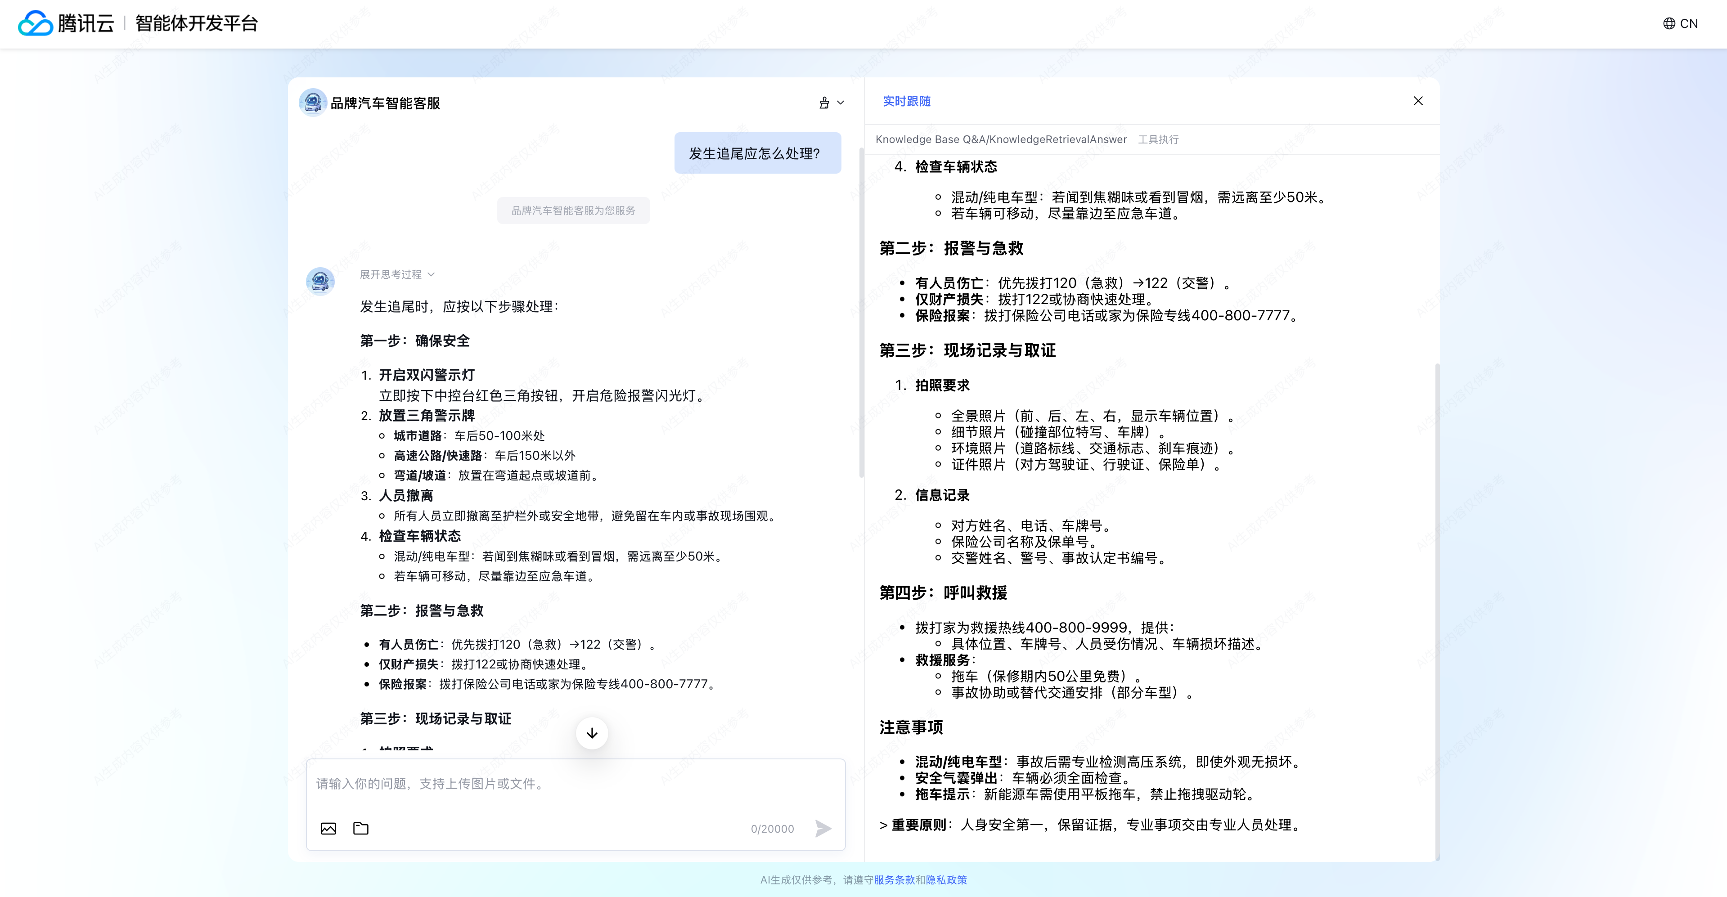Click the user message 发生追尾应怎么处理 bubble

coord(757,153)
